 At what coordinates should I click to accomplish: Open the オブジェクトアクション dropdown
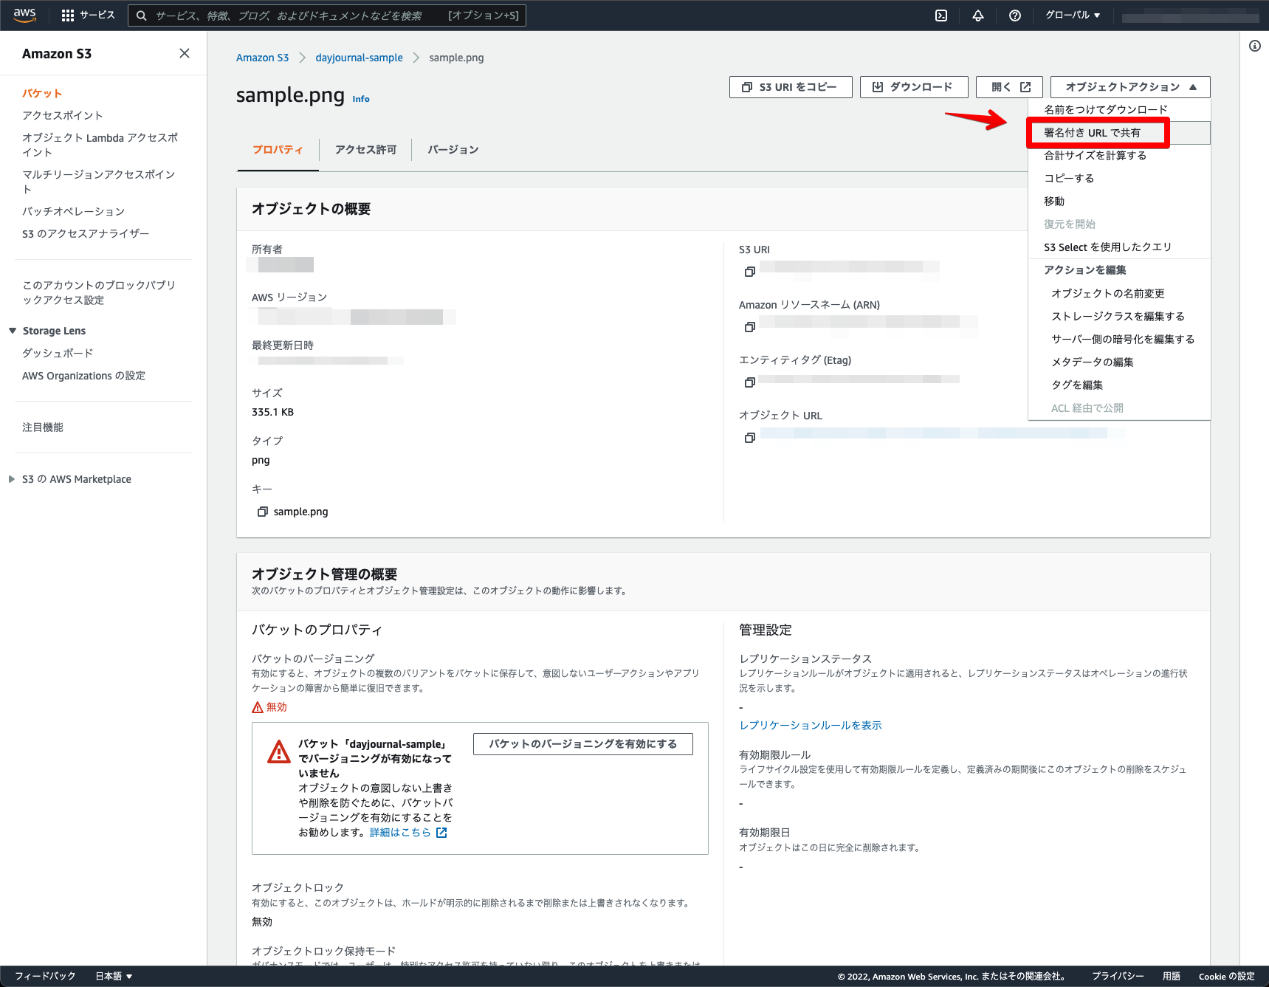click(x=1130, y=87)
